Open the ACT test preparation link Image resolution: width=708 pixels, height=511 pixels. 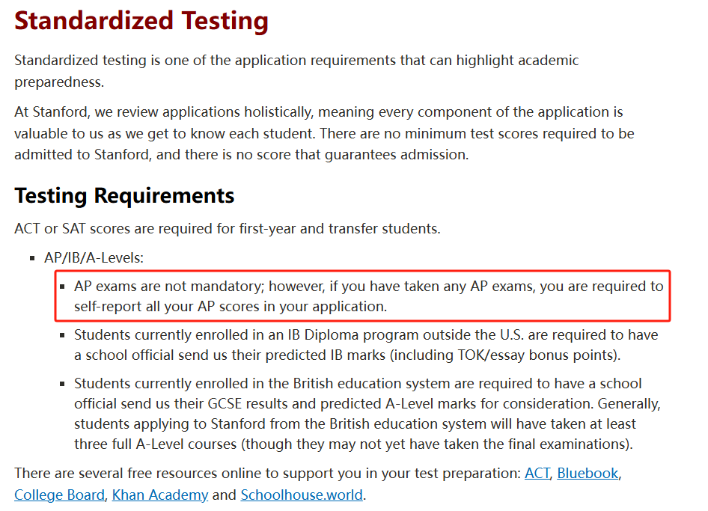[x=537, y=473]
